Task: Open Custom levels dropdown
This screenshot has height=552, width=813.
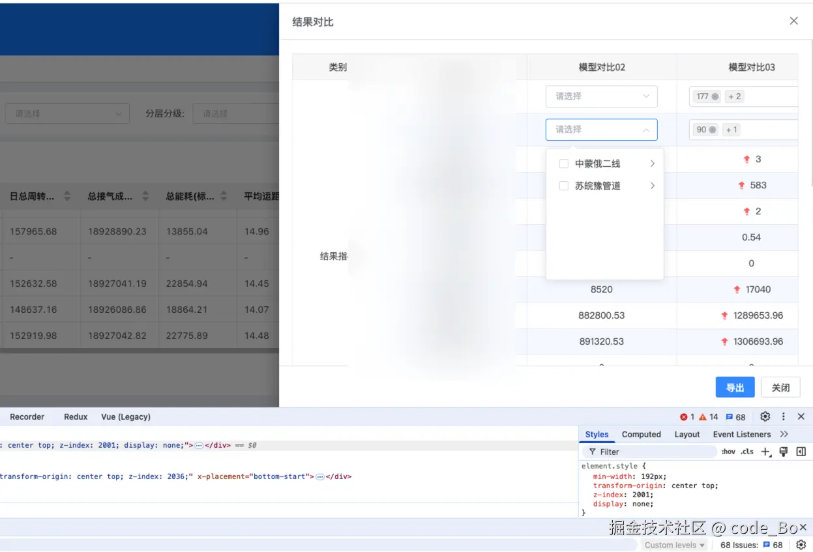Action: pos(675,545)
